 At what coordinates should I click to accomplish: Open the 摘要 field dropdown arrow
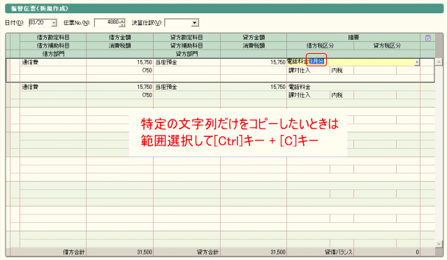(x=417, y=62)
